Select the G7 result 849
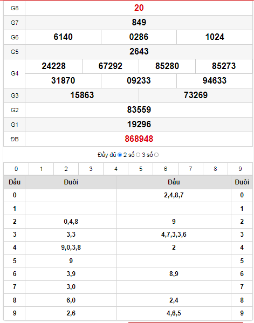 [139, 22]
